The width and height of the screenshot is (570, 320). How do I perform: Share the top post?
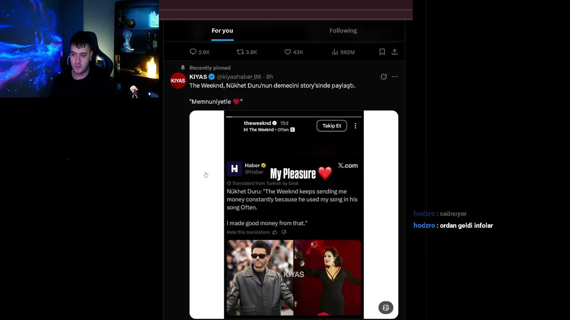(x=395, y=52)
